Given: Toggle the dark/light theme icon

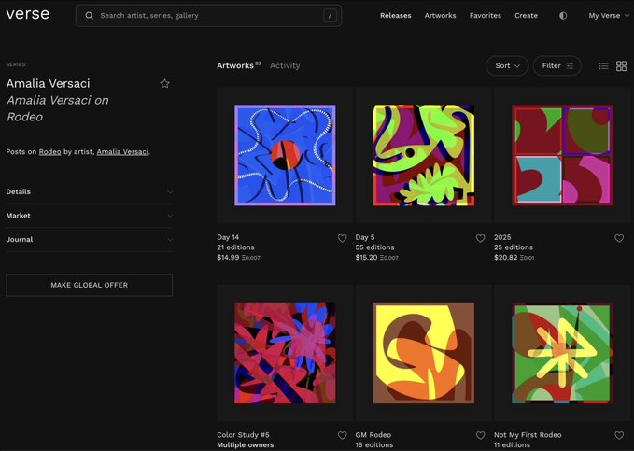Looking at the screenshot, I should [x=563, y=16].
